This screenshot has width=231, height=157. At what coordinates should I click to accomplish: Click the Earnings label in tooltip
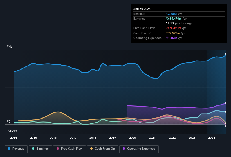click(139, 19)
